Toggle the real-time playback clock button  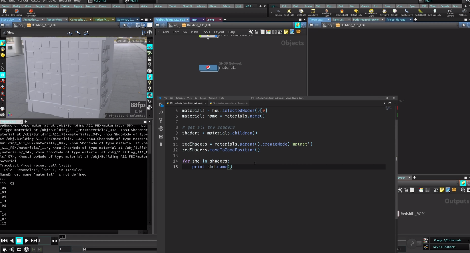point(26,249)
